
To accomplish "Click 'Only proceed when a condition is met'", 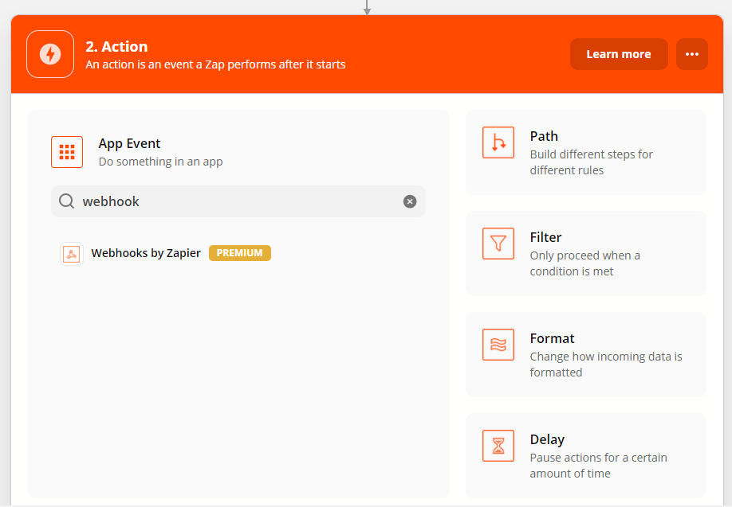I will pos(585,263).
